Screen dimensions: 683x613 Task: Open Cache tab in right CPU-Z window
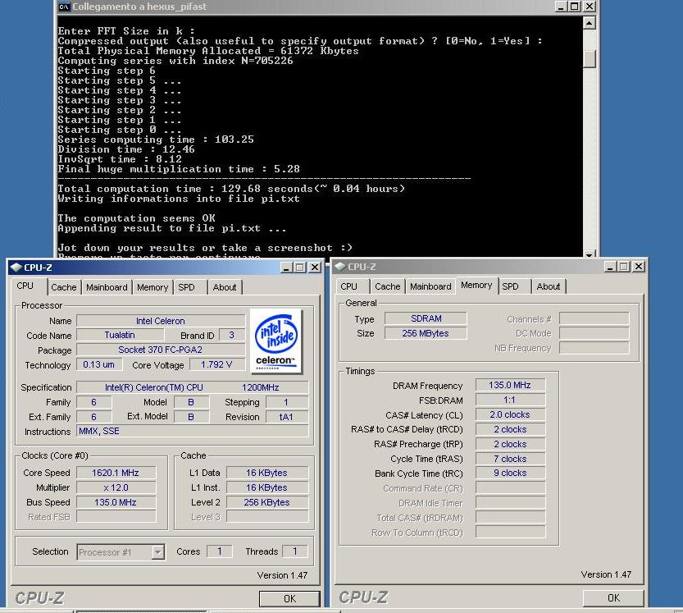coord(387,286)
